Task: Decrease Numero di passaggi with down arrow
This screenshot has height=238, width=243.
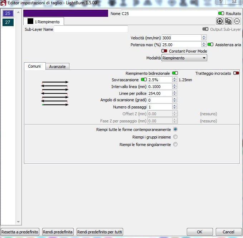Action: point(174,108)
